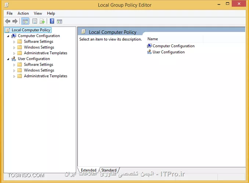
Task: Click User Configuration icon in right pane list
Action: 149,52
